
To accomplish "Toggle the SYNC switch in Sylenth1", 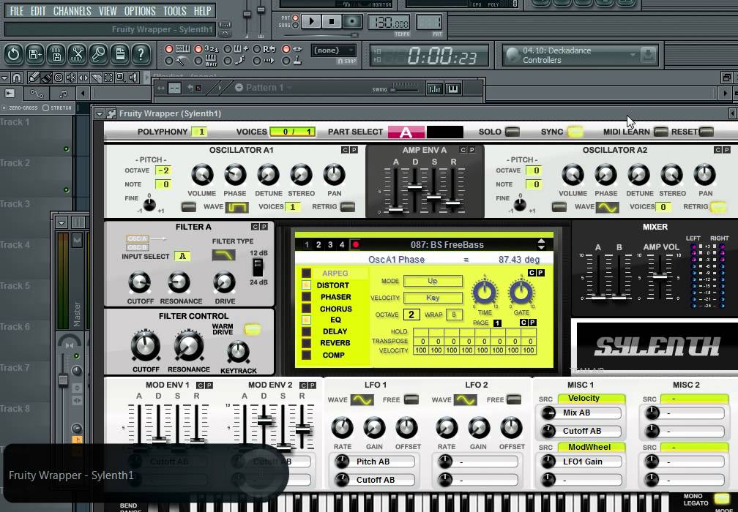I will [575, 132].
